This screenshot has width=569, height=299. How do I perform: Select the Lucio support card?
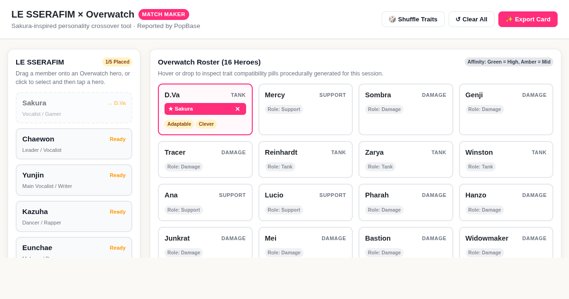[x=305, y=203]
